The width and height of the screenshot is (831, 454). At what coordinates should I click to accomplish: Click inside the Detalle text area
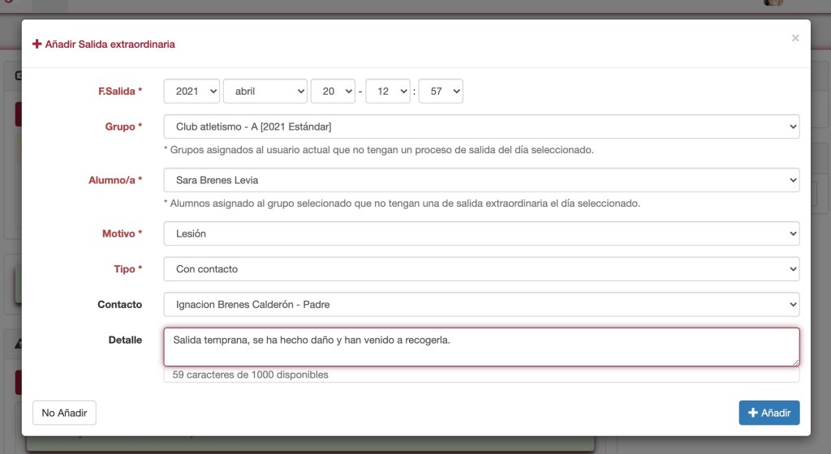coord(481,347)
